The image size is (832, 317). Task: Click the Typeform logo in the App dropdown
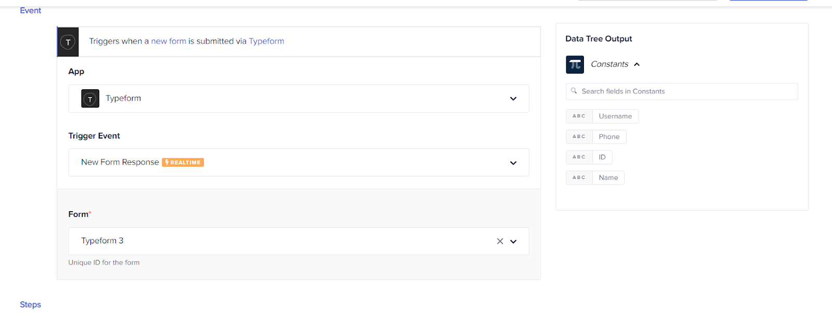pos(90,99)
